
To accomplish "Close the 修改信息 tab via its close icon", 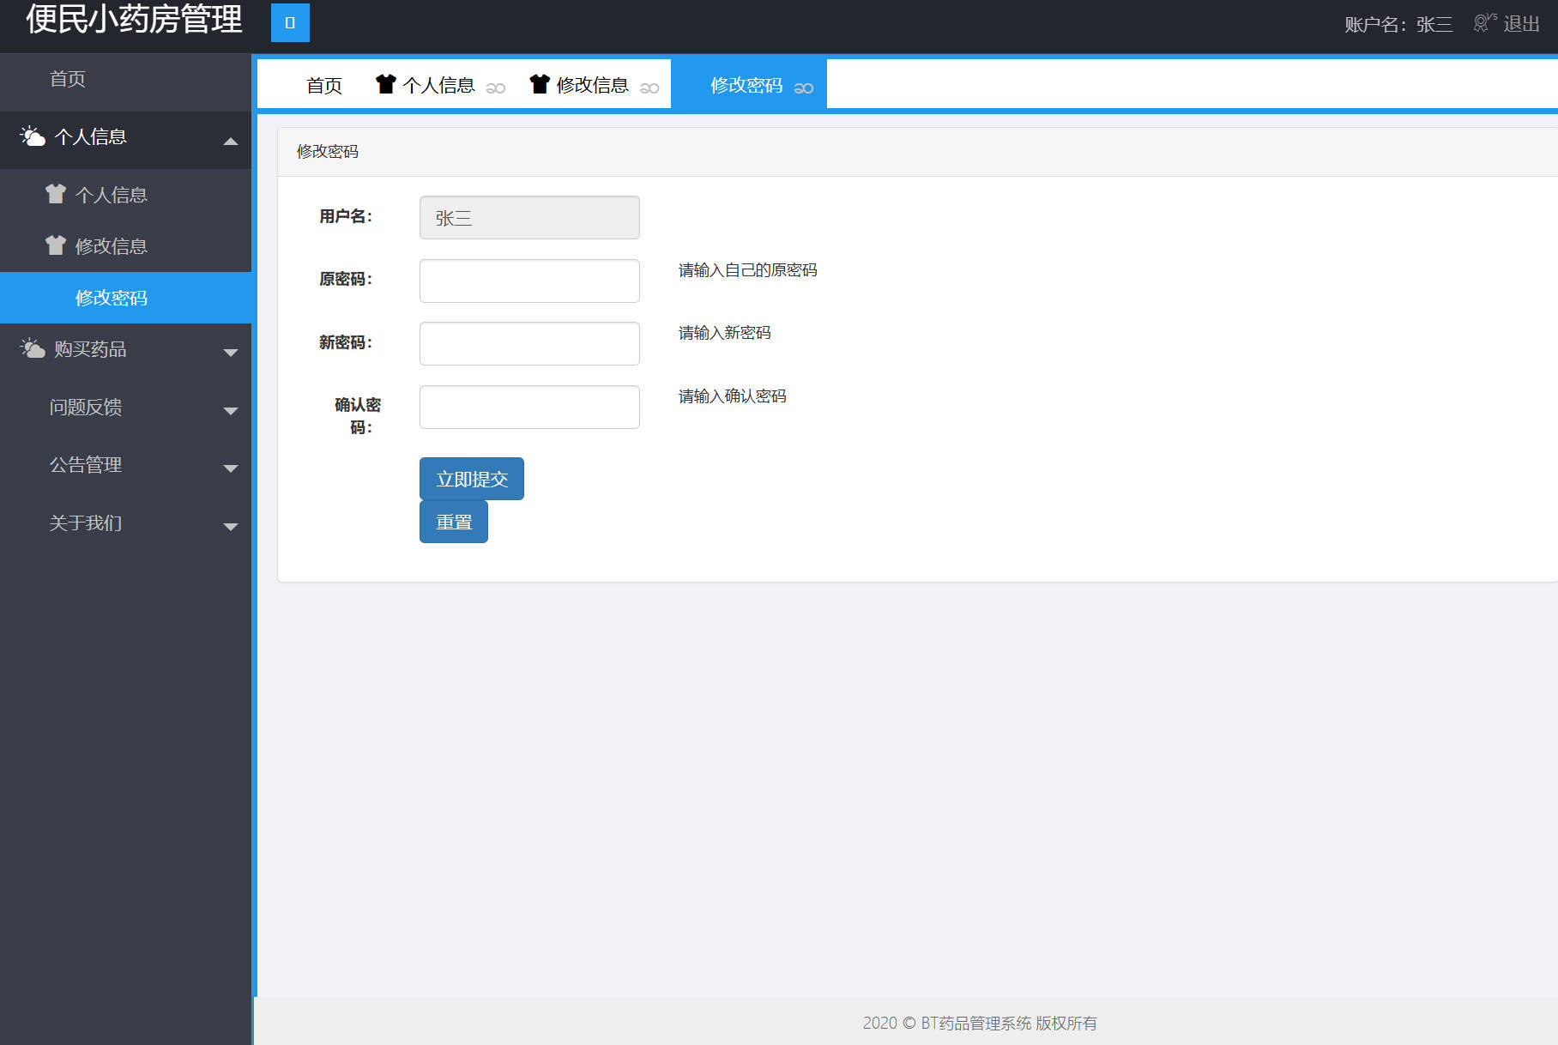I will (x=649, y=88).
